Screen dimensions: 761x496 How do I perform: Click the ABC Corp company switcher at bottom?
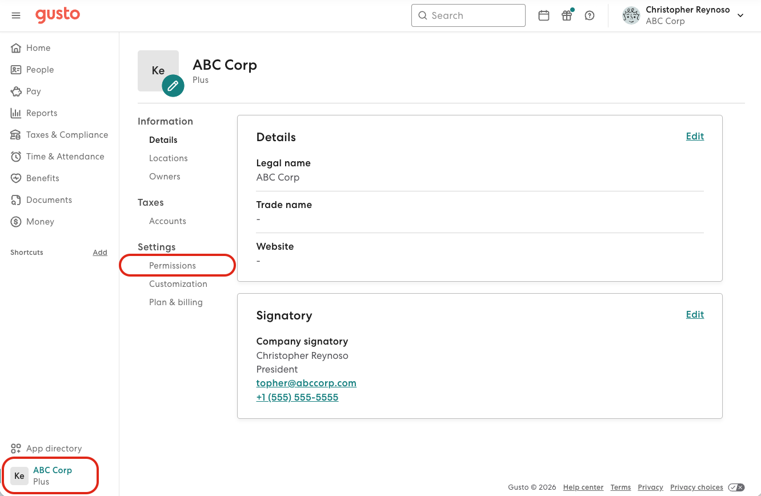point(50,475)
